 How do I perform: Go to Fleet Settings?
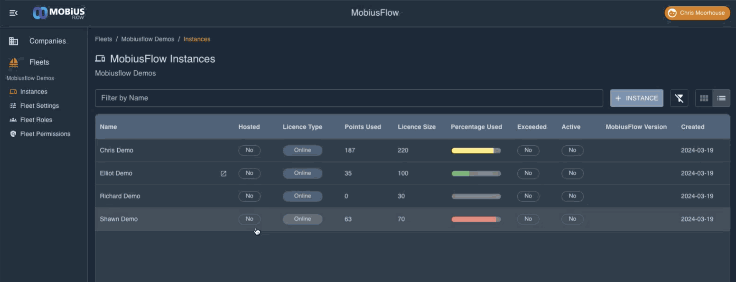point(39,105)
